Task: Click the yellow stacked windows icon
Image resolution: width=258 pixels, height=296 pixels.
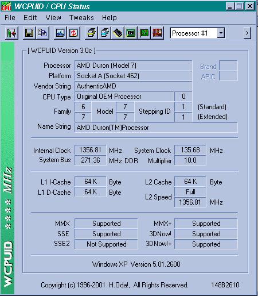Action: pos(91,33)
